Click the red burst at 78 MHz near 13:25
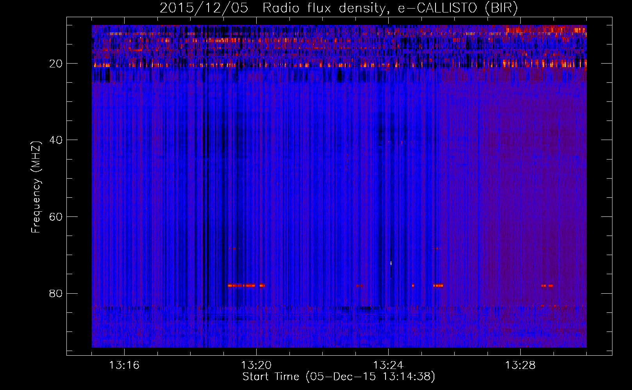The height and width of the screenshot is (390, 632). 438,285
